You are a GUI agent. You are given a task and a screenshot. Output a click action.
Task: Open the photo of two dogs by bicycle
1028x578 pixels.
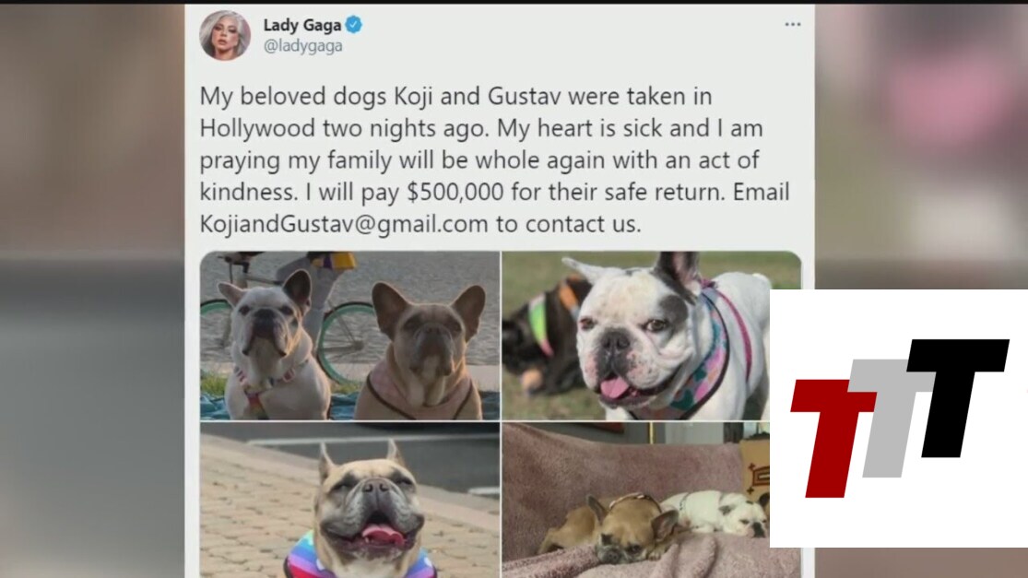[x=349, y=336]
